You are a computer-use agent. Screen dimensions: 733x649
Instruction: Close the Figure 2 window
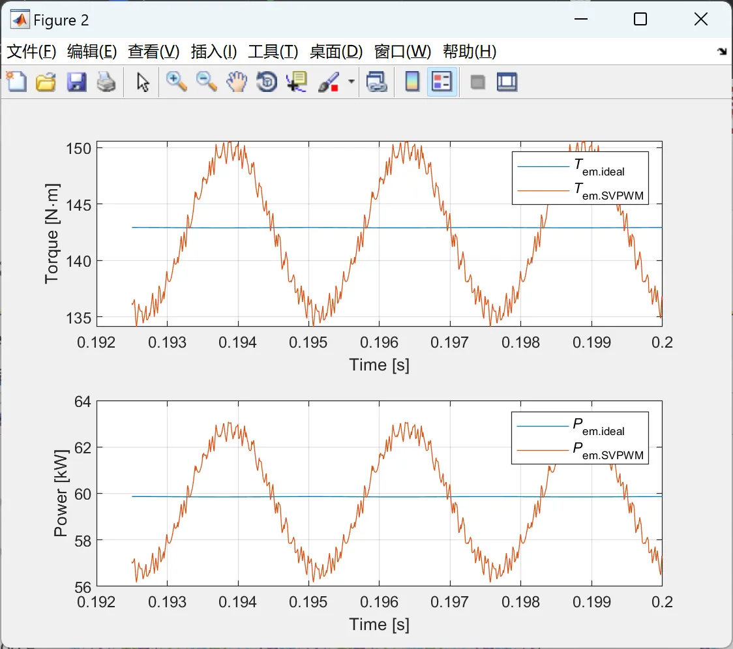tap(701, 19)
